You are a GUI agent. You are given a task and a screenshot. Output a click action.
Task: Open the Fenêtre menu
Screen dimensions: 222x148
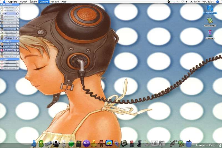[x=55, y=2]
